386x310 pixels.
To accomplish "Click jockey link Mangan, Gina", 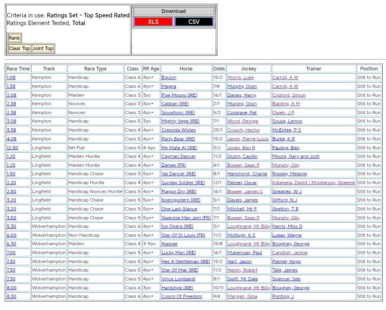I will point(242,297).
